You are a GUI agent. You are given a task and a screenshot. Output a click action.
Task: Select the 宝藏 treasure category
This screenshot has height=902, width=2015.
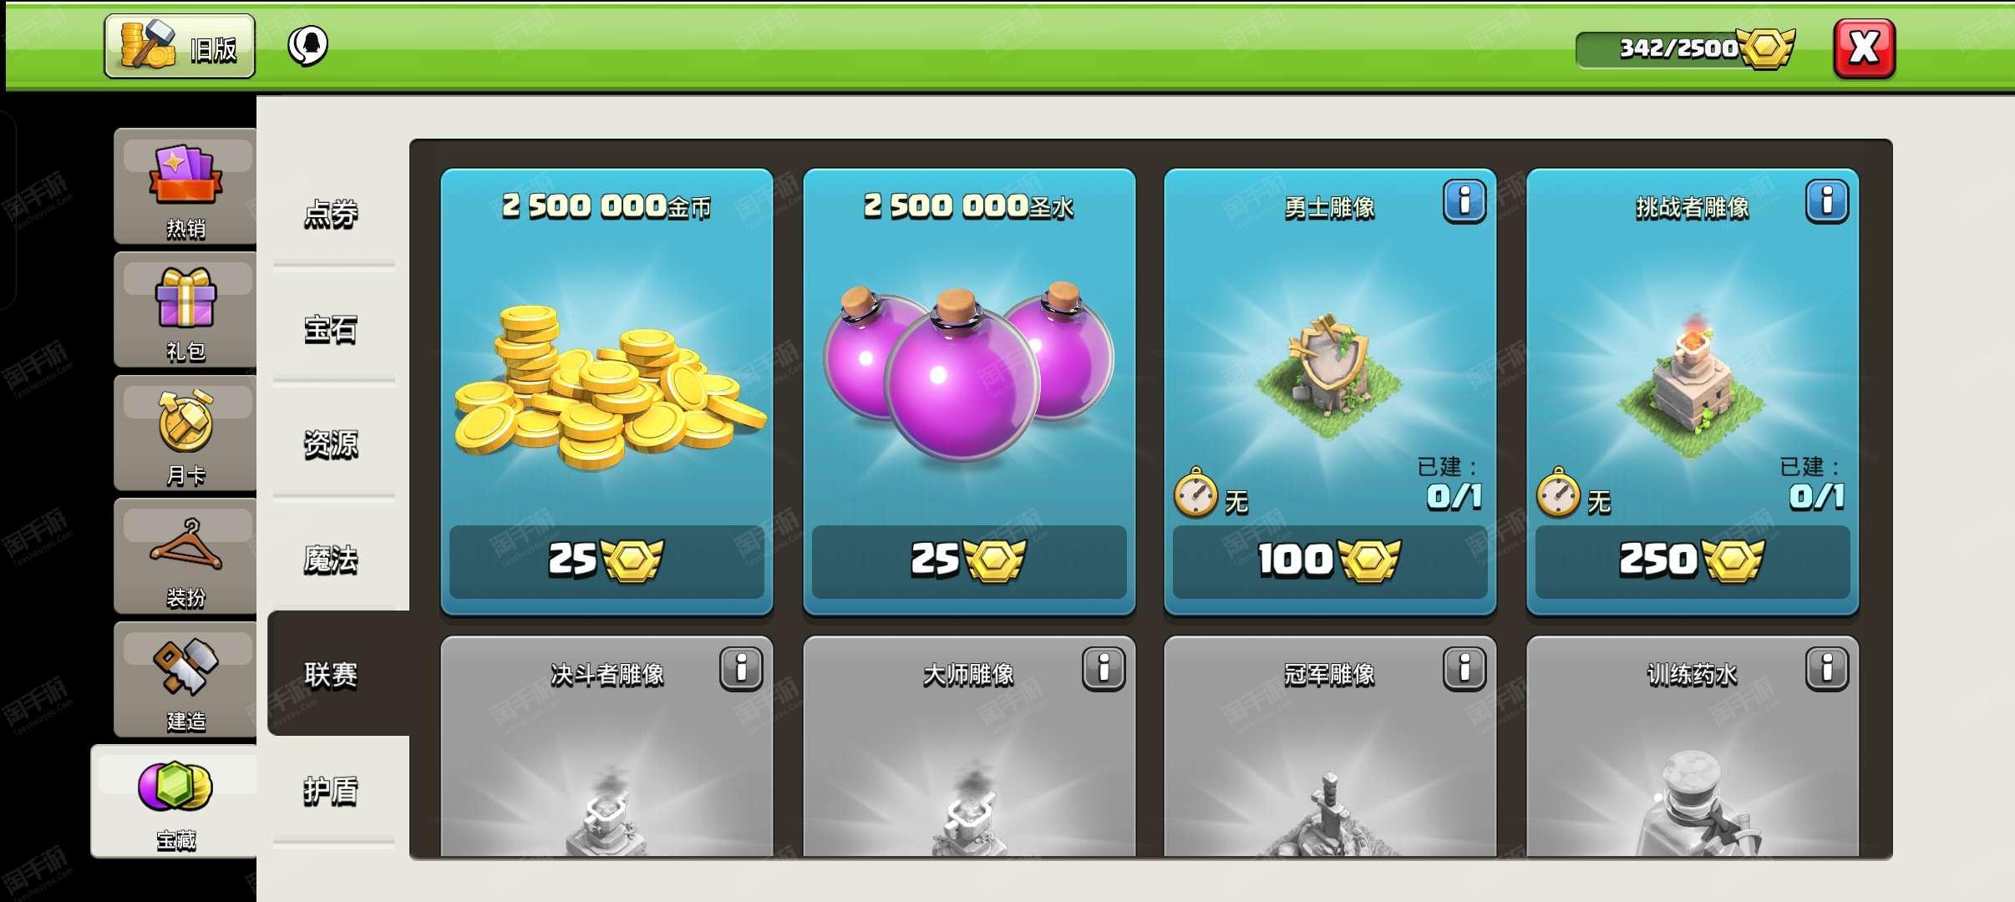pos(175,802)
